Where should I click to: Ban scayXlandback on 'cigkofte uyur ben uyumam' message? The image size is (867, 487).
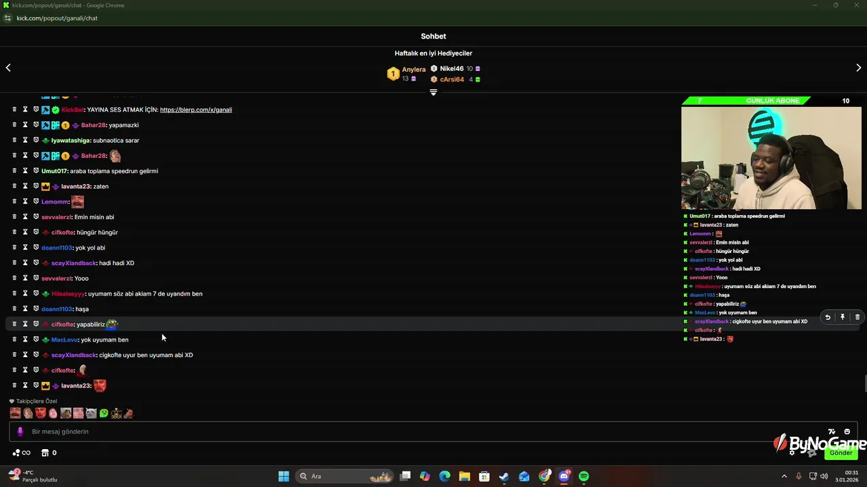(36, 355)
